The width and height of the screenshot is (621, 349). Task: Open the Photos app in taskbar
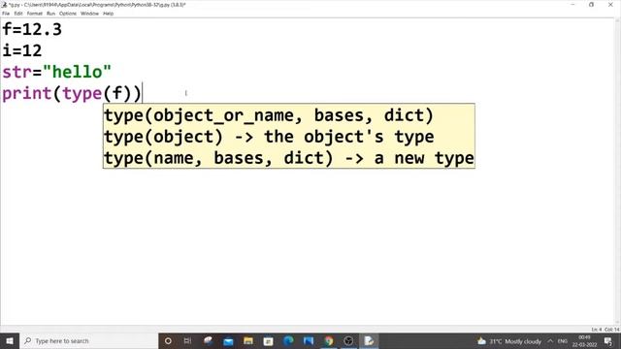(x=309, y=340)
